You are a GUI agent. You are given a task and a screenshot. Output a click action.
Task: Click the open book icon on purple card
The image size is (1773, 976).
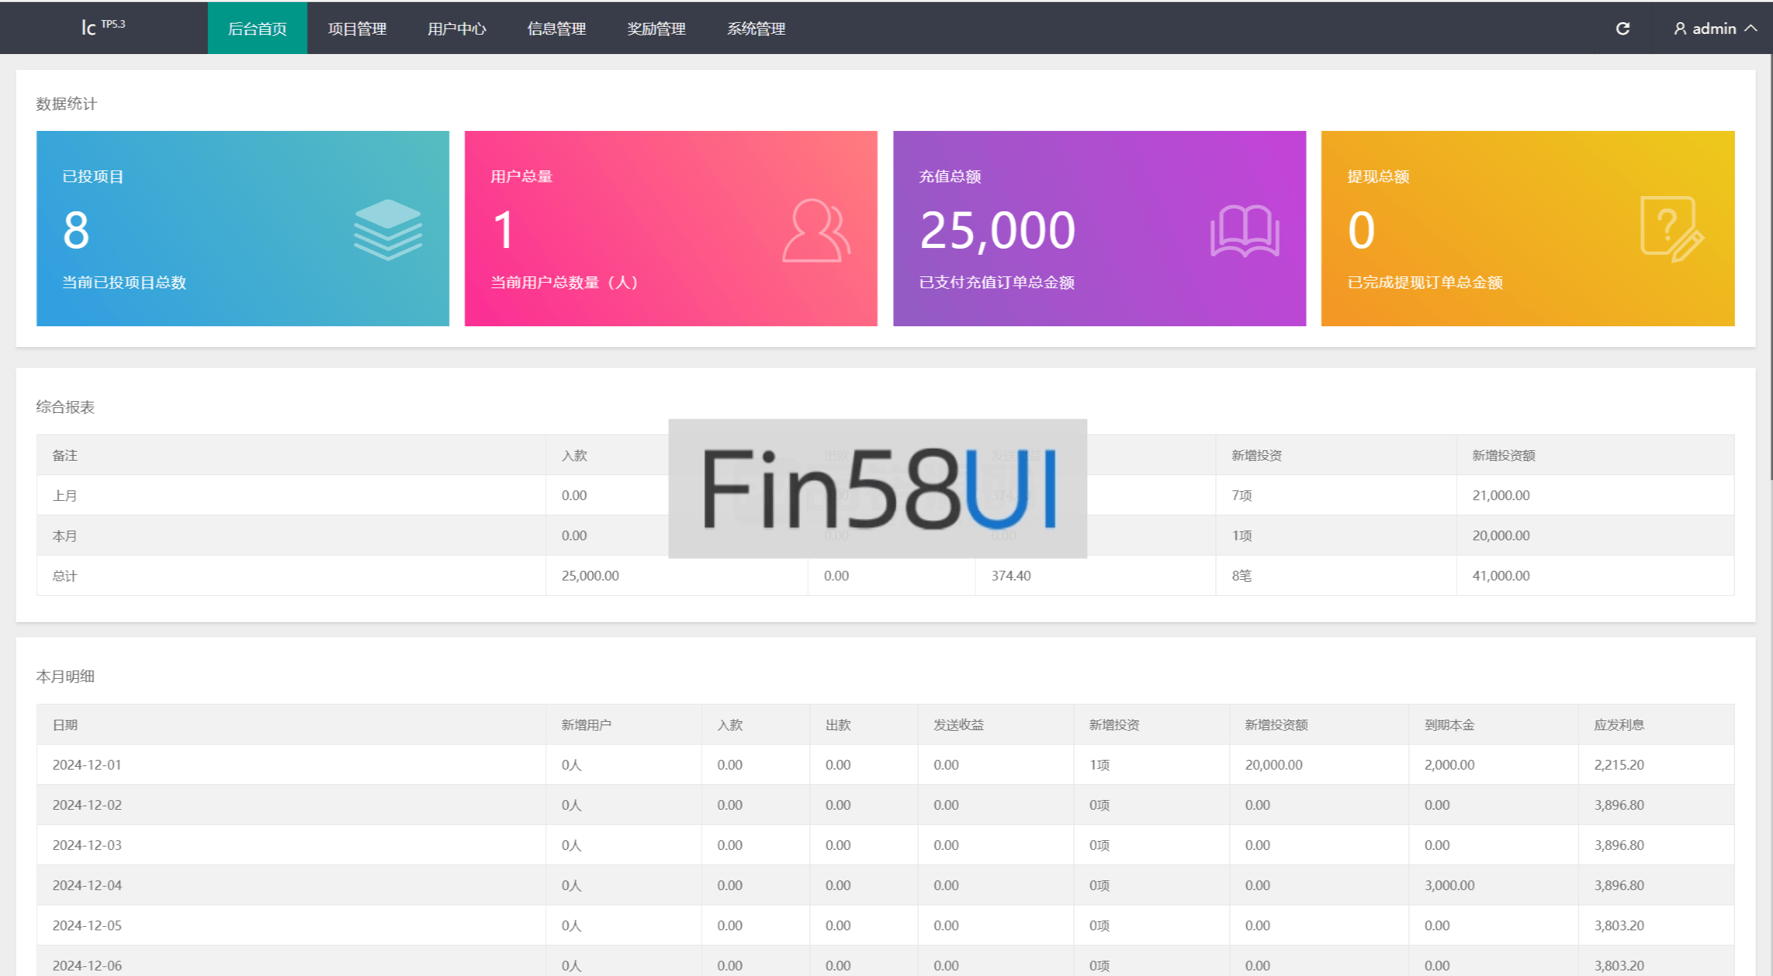point(1245,231)
